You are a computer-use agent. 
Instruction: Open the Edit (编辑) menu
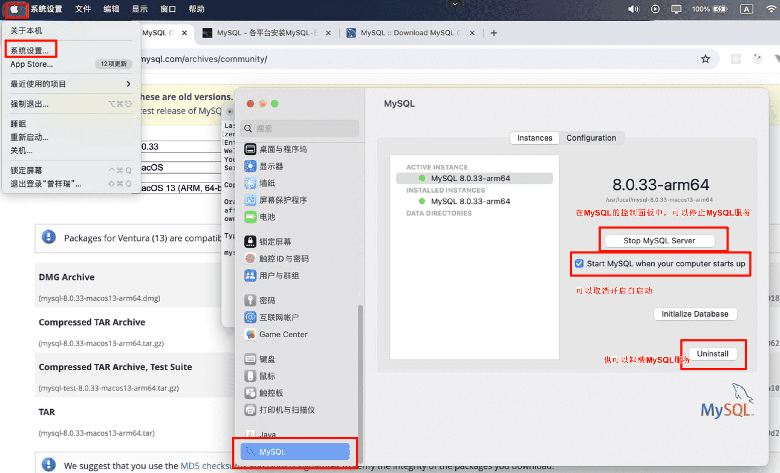[111, 9]
